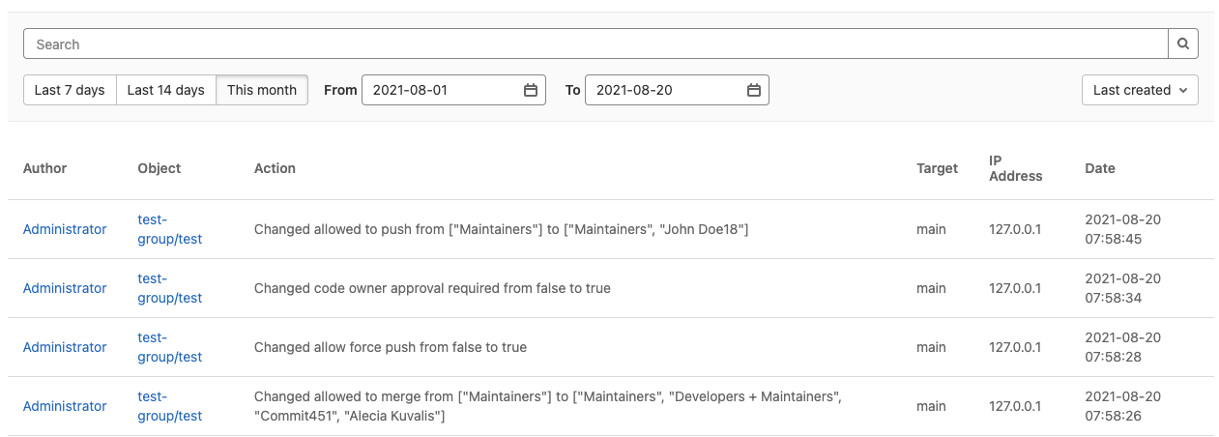
Task: Click into the Search input field
Action: point(595,44)
